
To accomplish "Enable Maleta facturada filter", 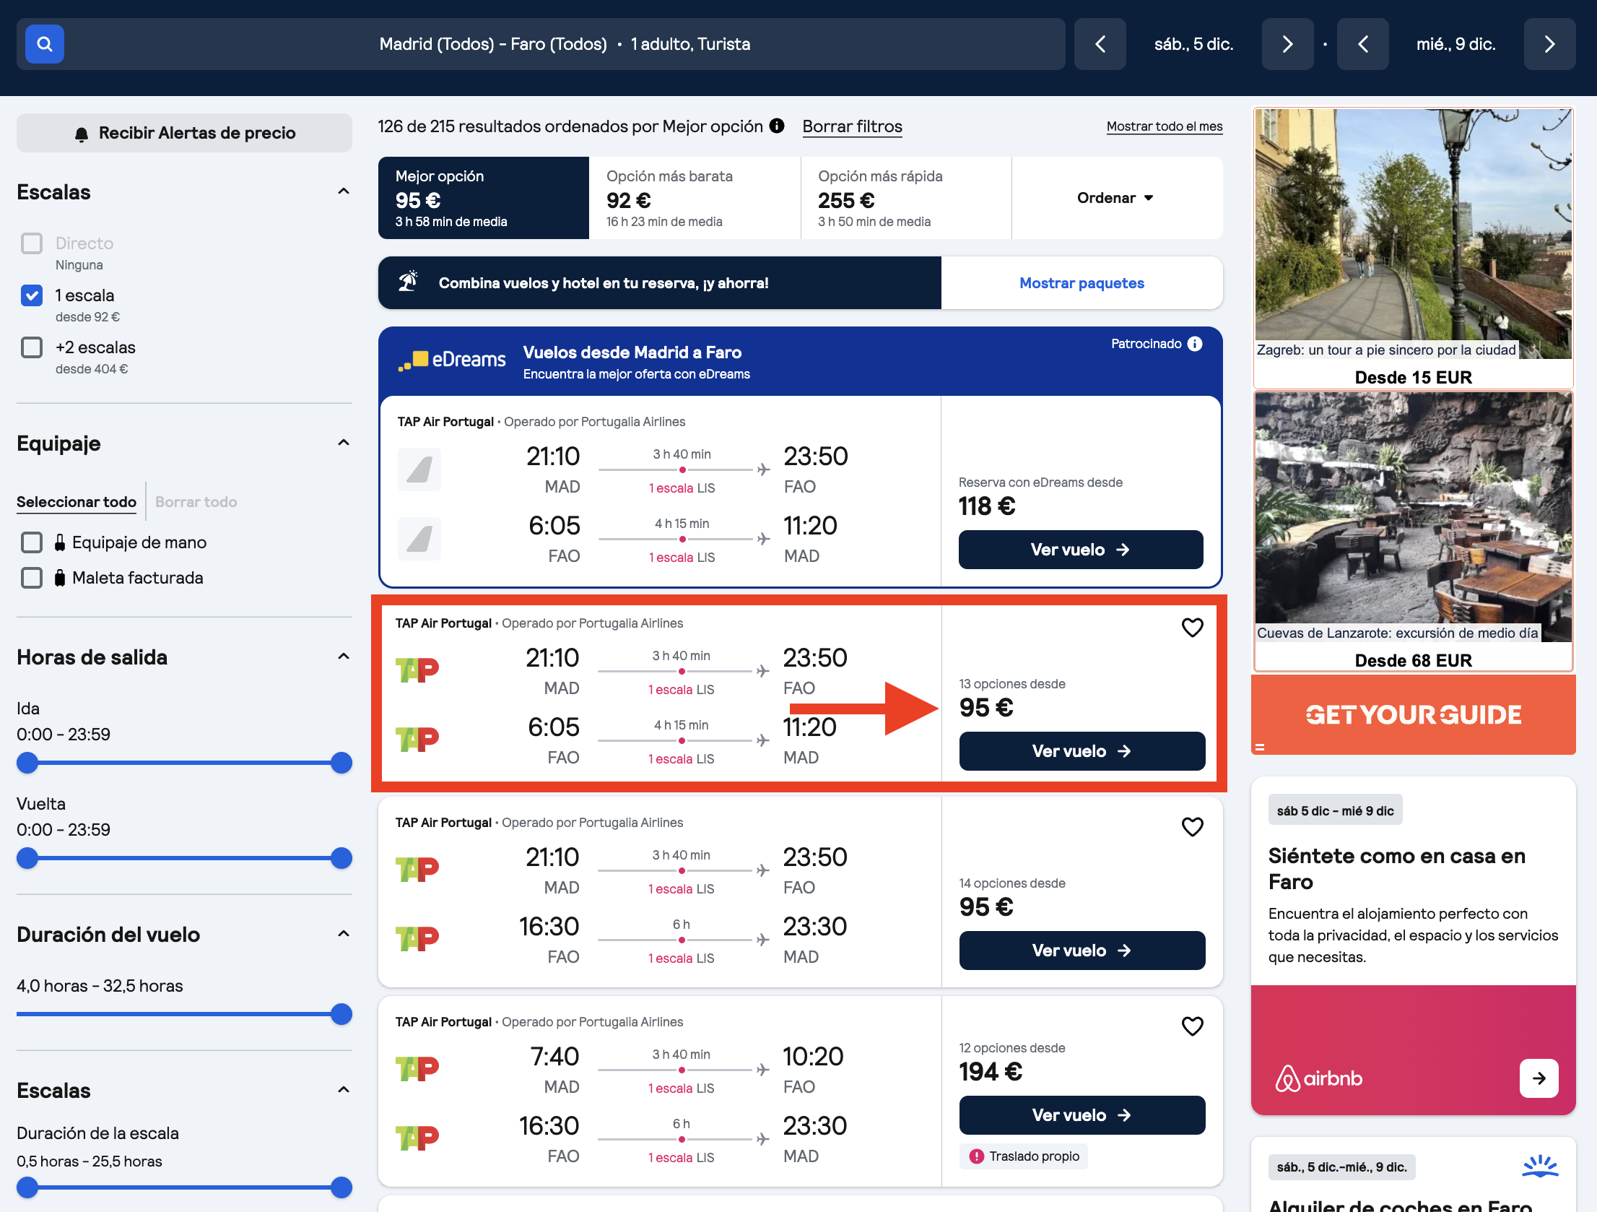I will 32,578.
